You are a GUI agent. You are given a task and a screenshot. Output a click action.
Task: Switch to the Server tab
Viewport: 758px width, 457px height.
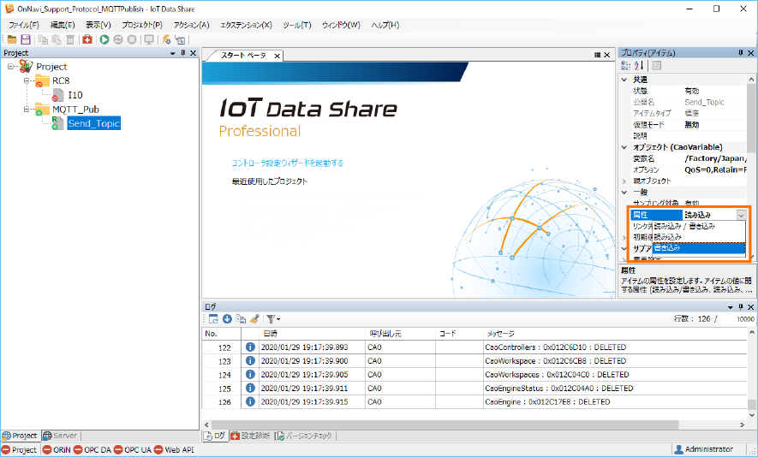coord(60,436)
